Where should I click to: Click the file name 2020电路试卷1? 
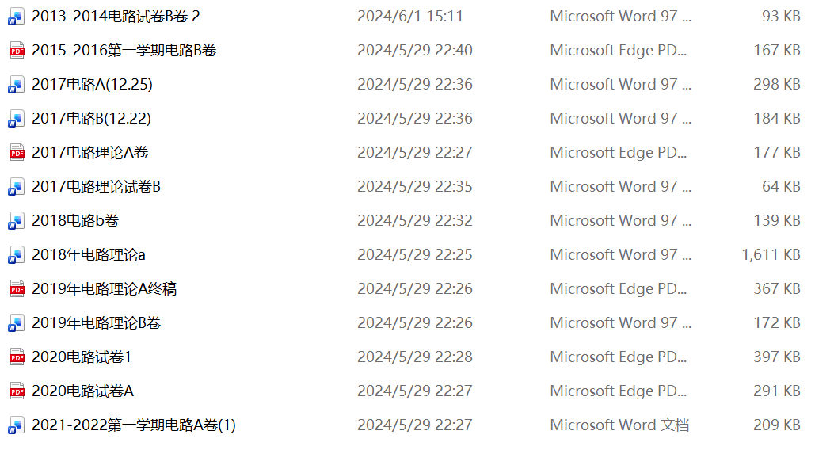pyautogui.click(x=82, y=357)
